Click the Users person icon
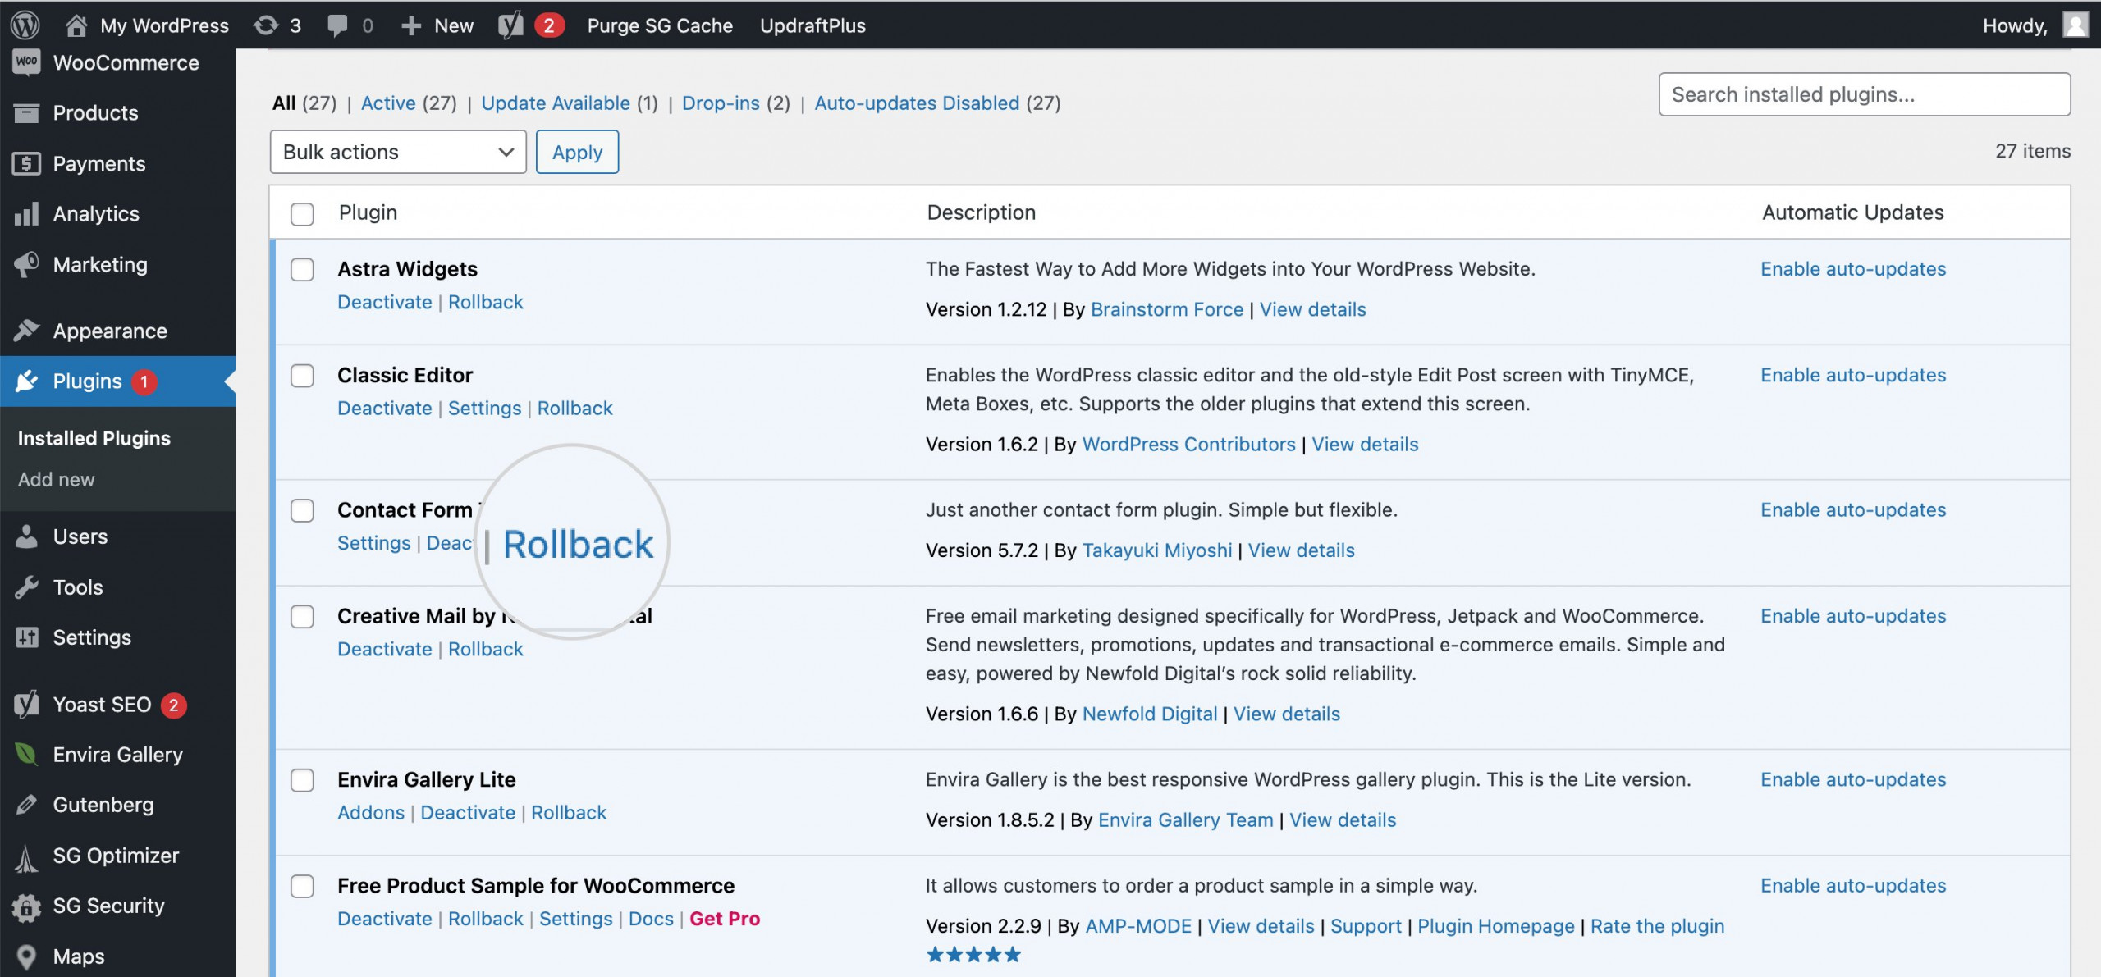2101x977 pixels. 26,536
